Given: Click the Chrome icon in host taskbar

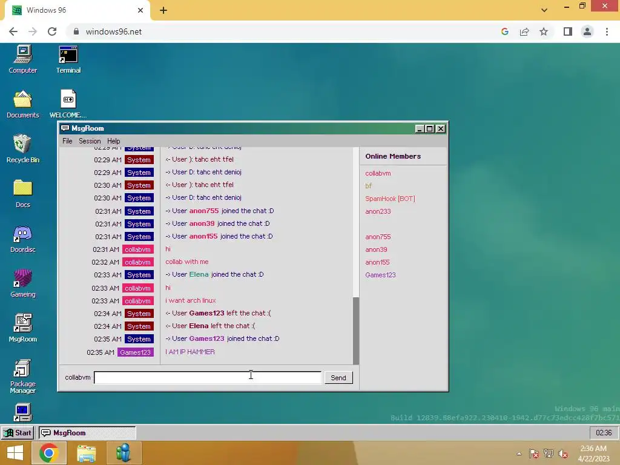Looking at the screenshot, I should coord(49,453).
